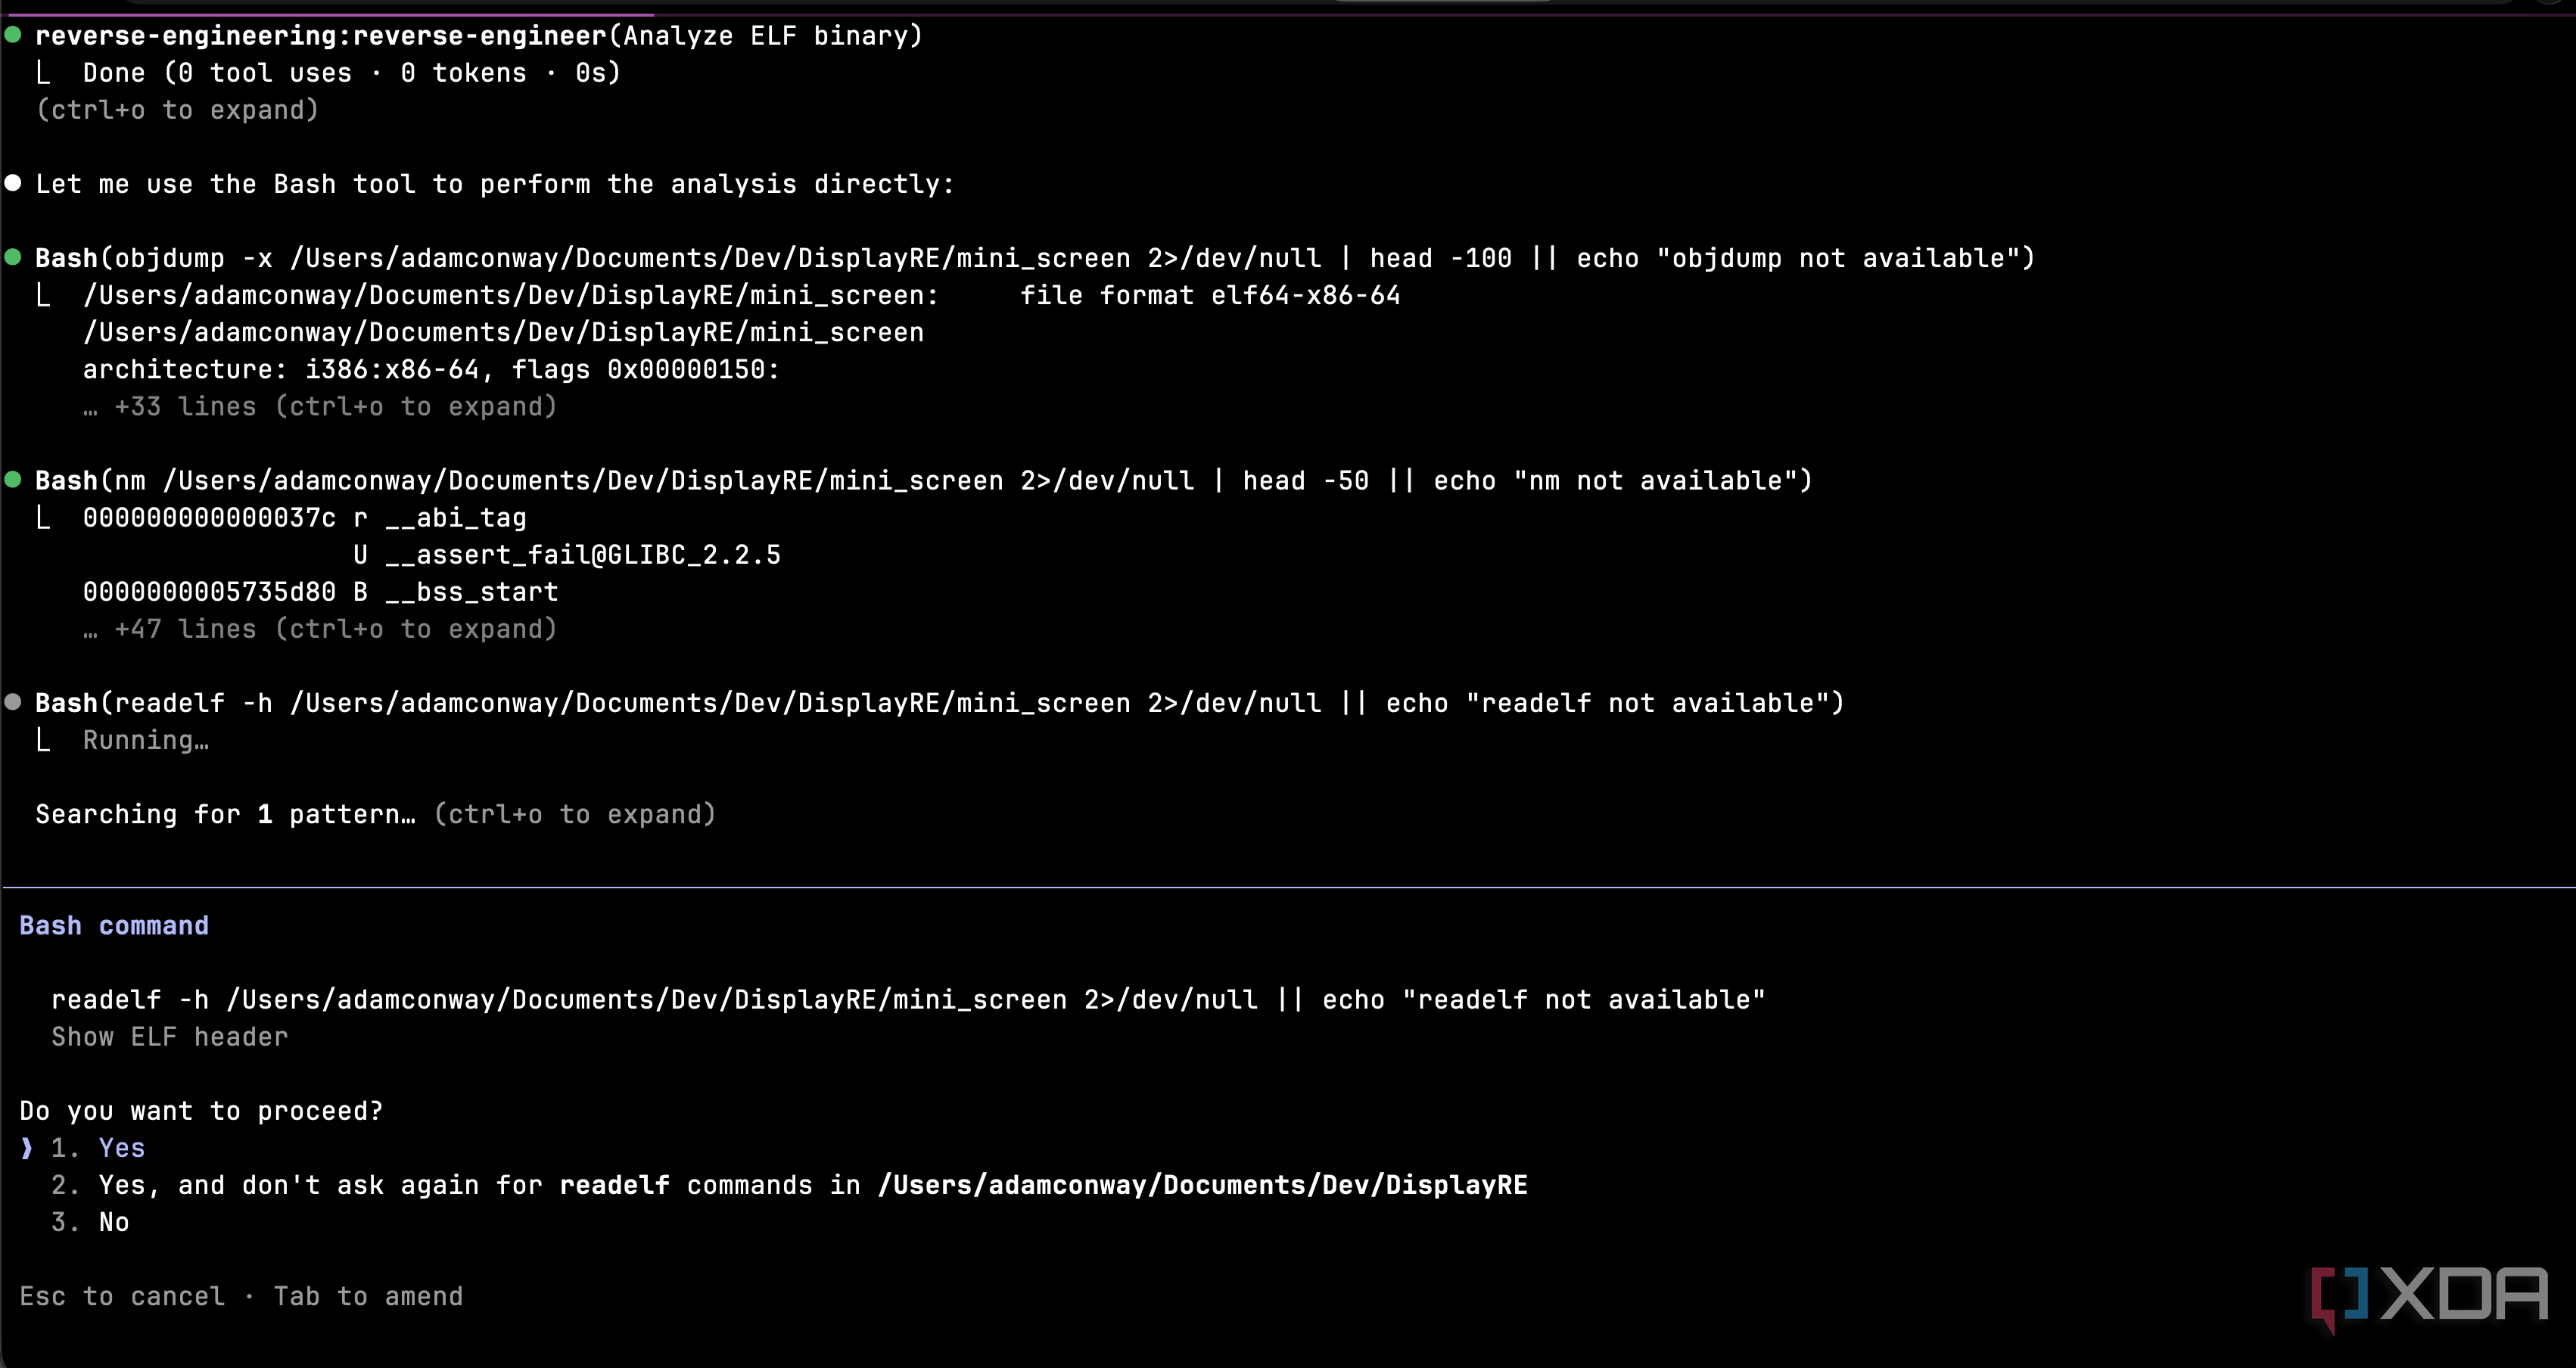Screen dimensions: 2576x1368
Task: Select option 3 No
Action: (x=90, y=1222)
